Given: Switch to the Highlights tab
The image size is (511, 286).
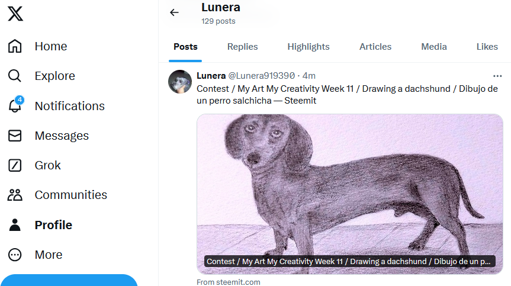Looking at the screenshot, I should 308,47.
